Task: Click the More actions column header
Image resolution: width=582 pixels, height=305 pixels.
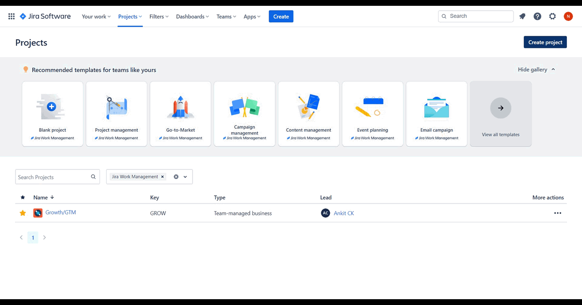Action: click(x=548, y=198)
